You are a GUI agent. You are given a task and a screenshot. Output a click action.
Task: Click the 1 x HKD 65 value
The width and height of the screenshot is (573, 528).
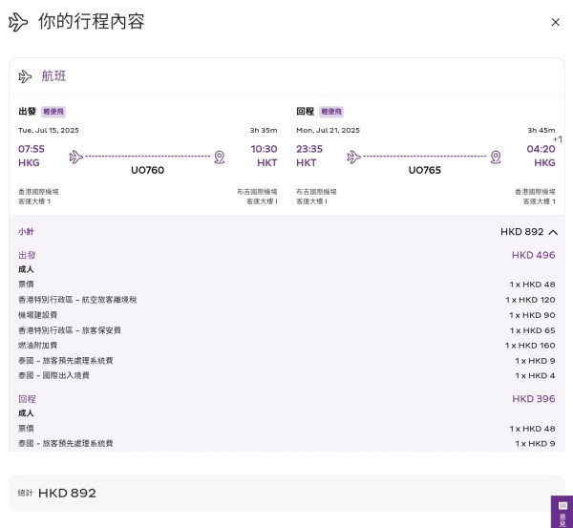pos(533,330)
